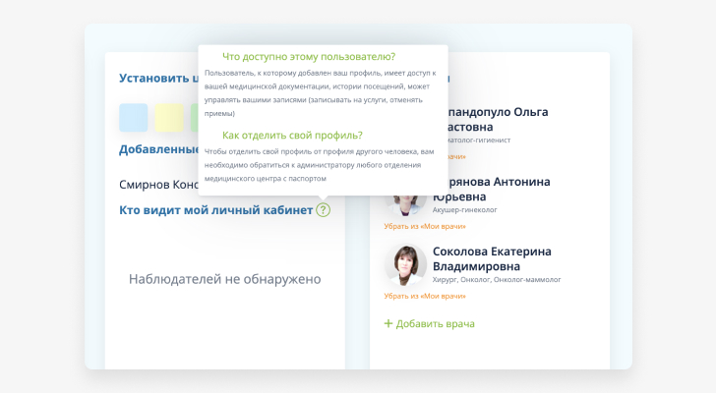This screenshot has width=716, height=393.
Task: Remove Соколова Екатерина from Мои врачи
Action: click(x=425, y=296)
